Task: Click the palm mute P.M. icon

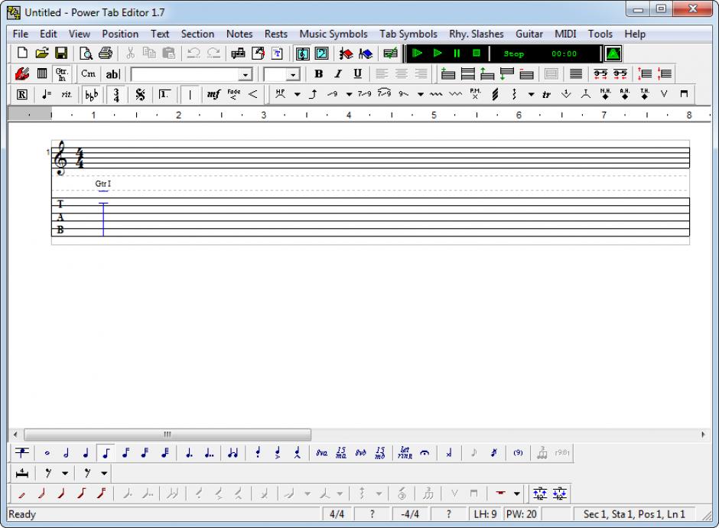Action: click(x=475, y=95)
